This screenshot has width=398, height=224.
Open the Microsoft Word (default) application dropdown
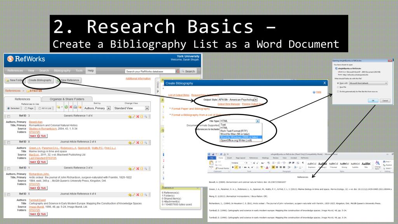click(x=368, y=83)
